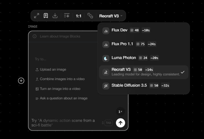Select Stable Diffusion 3.5 model
The height and width of the screenshot is (139, 204).
pos(144,86)
